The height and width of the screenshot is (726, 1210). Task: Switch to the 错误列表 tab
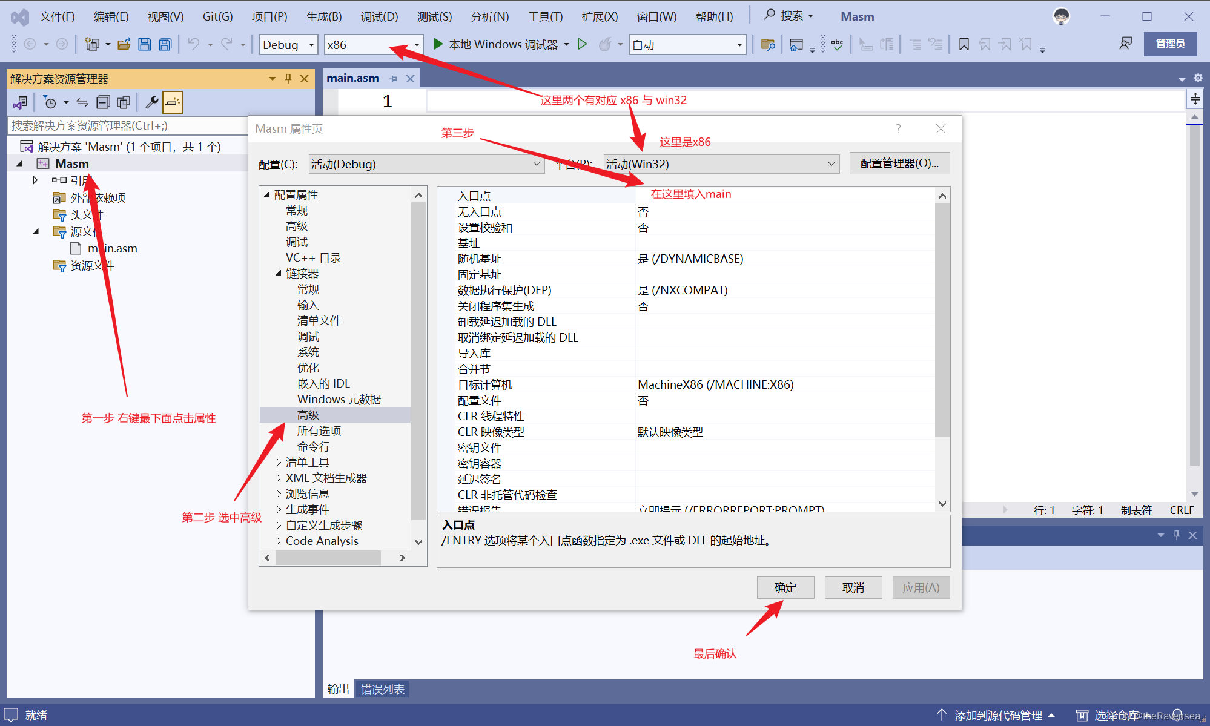tap(382, 689)
